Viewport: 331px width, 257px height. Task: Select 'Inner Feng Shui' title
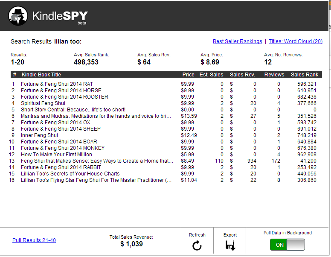tap(39, 135)
